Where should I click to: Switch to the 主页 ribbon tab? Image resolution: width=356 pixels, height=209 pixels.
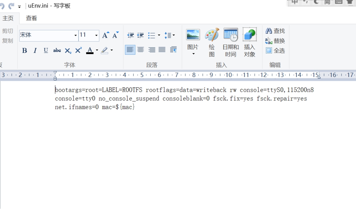(8, 18)
